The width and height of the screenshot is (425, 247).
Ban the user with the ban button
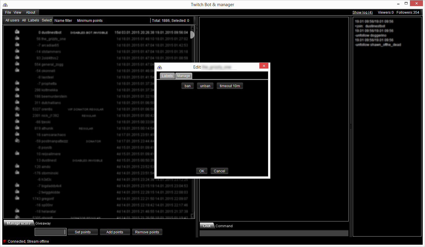click(x=187, y=86)
